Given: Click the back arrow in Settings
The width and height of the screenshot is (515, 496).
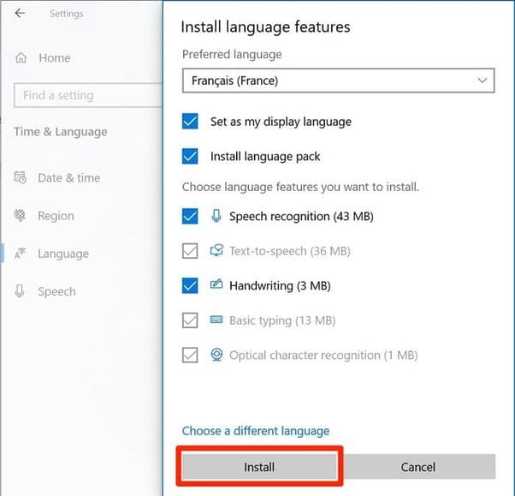Looking at the screenshot, I should [21, 13].
